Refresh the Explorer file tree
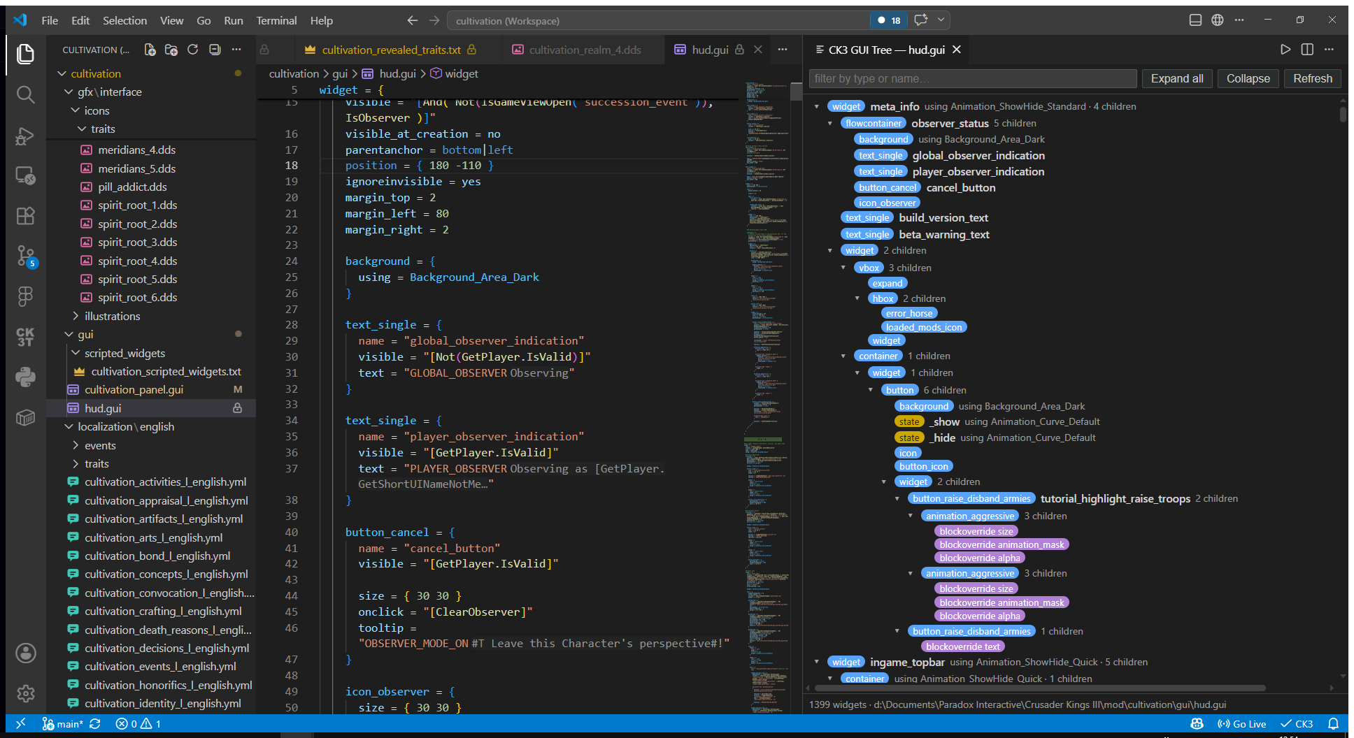 [x=193, y=50]
